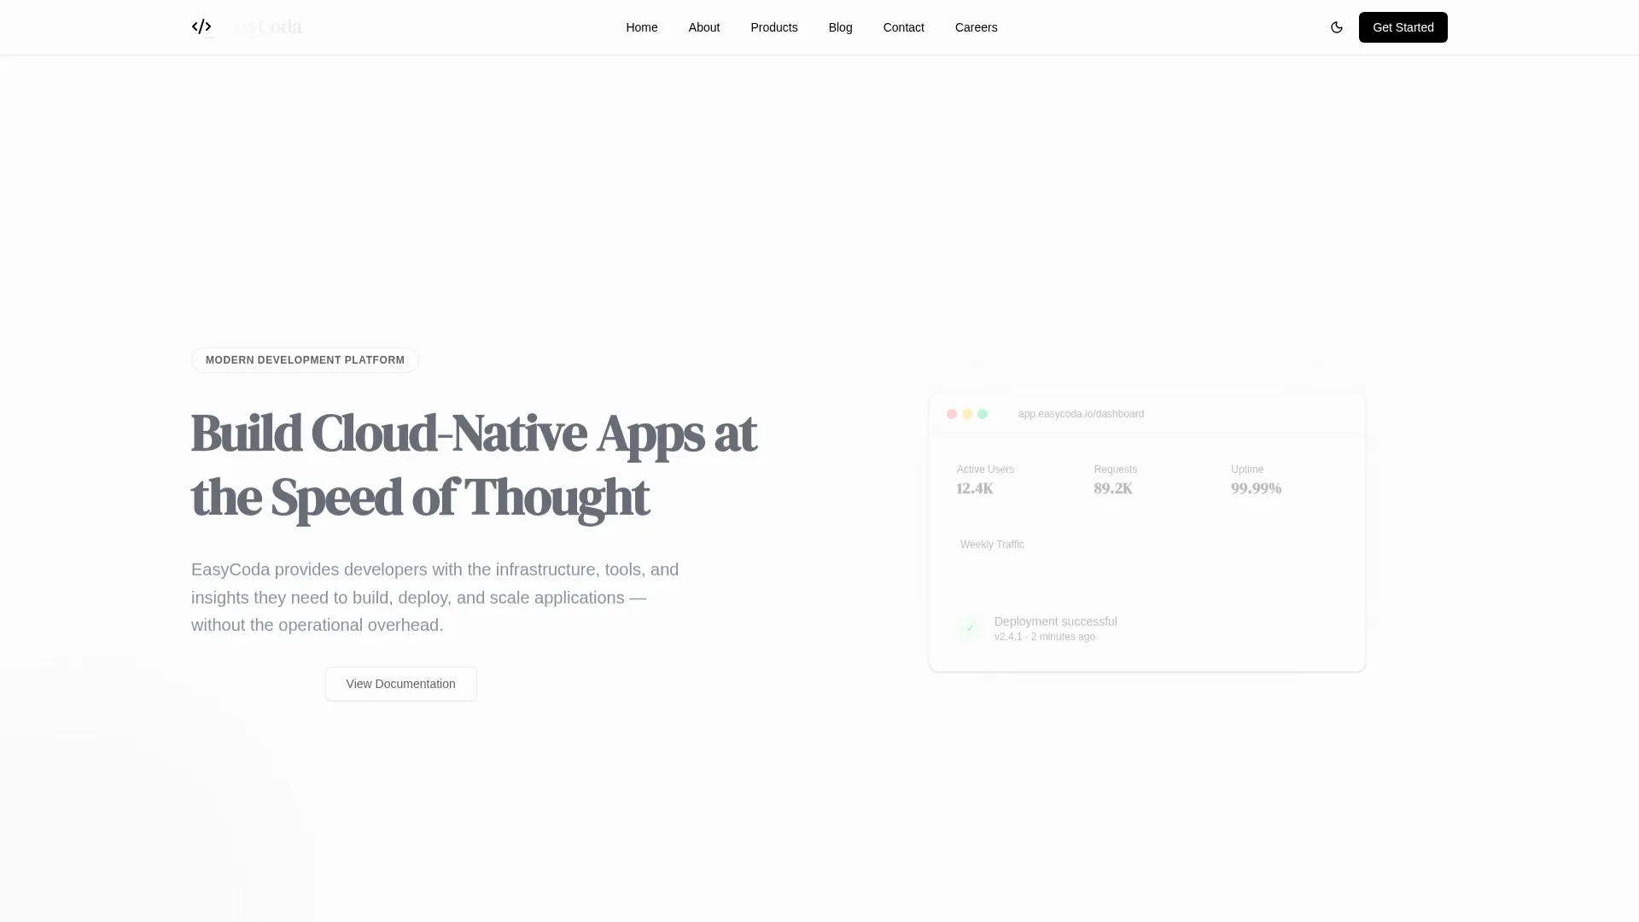Viewport: 1639px width, 922px height.
Task: Click the Deployment successful checkmark icon
Action: click(971, 628)
